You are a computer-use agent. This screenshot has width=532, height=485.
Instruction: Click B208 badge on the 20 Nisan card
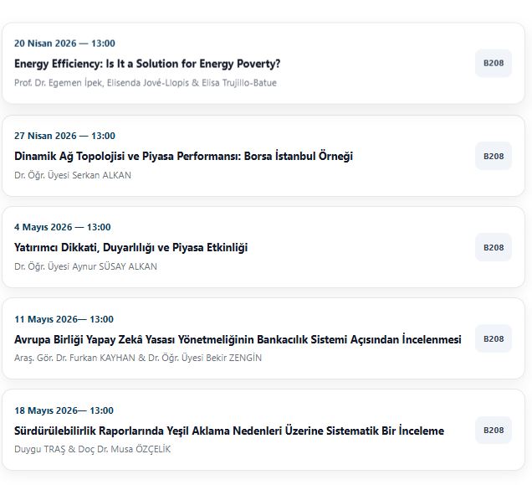[x=494, y=64]
